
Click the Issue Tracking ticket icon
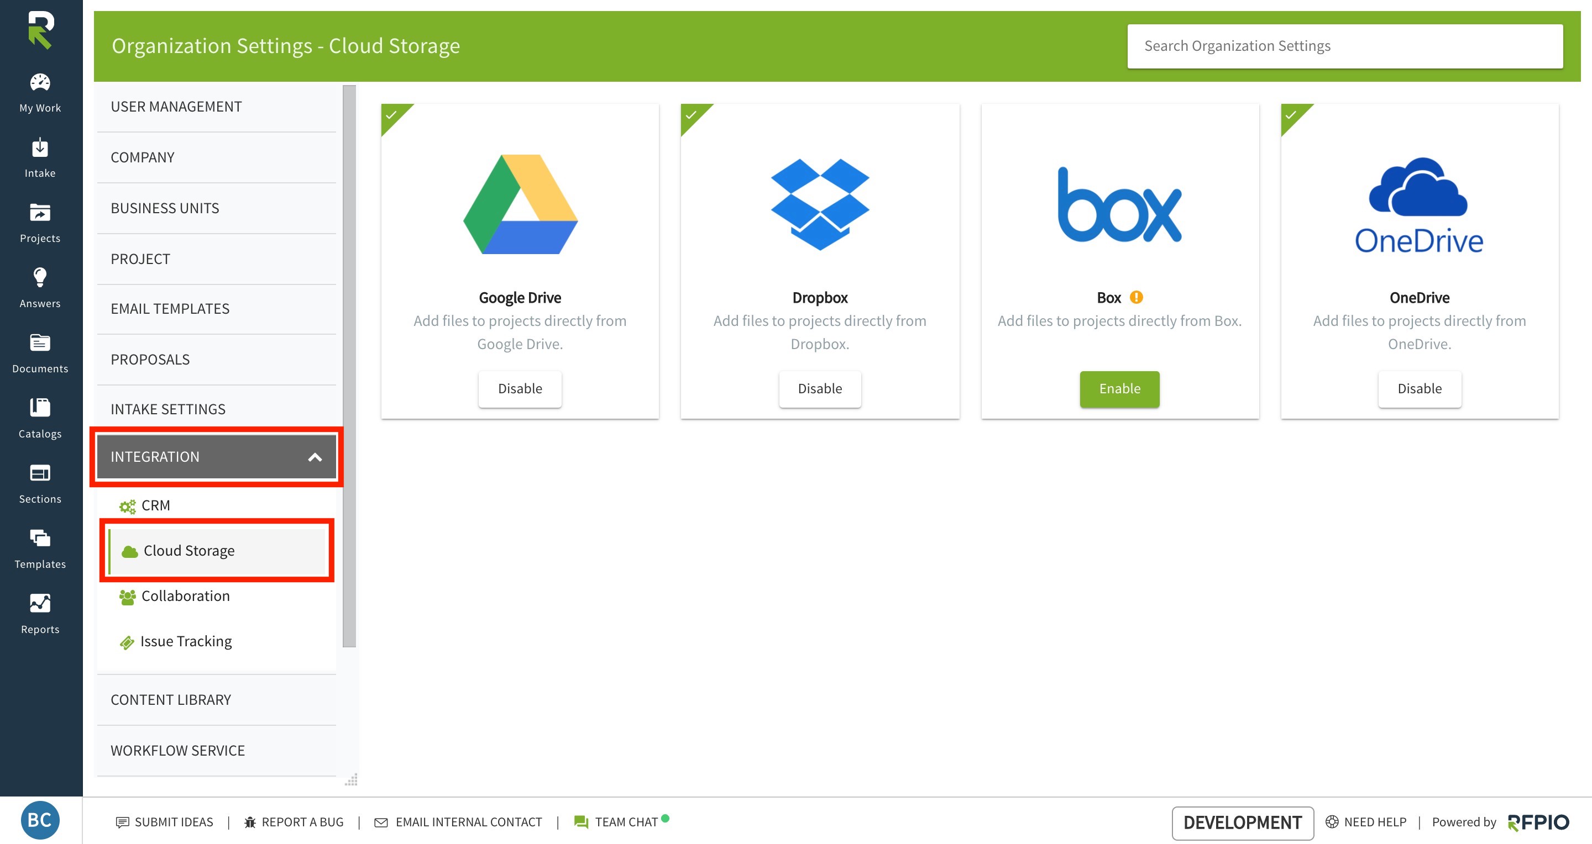[127, 643]
